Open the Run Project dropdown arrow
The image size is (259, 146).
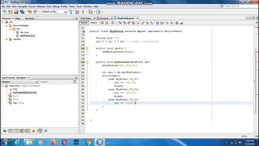coord(86,12)
